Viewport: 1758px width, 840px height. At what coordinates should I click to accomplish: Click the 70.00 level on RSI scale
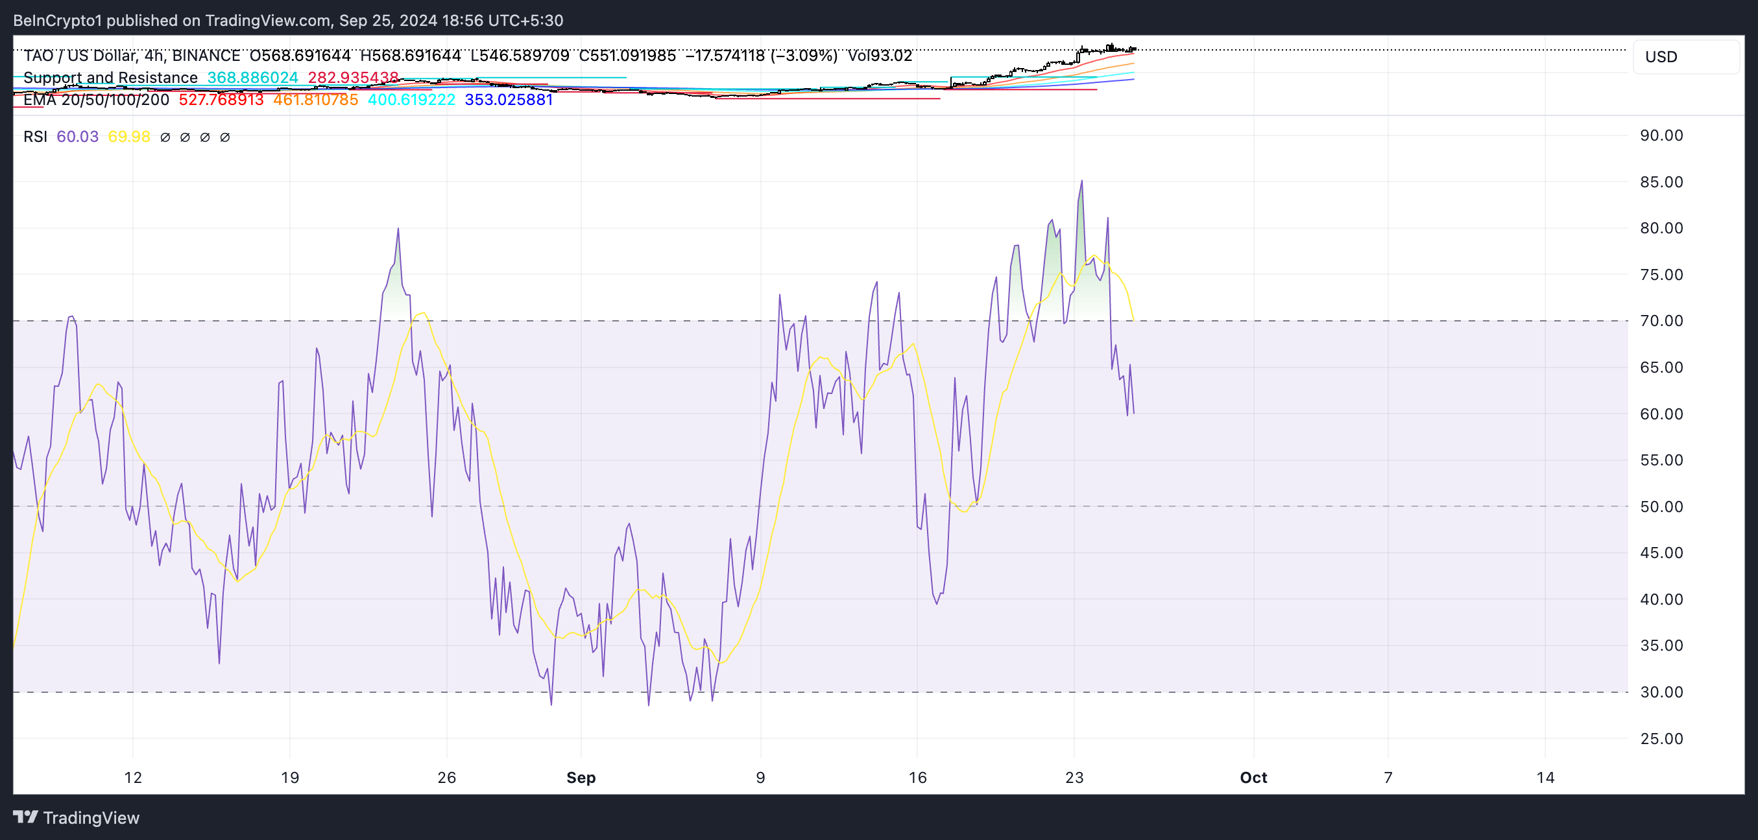[1661, 320]
